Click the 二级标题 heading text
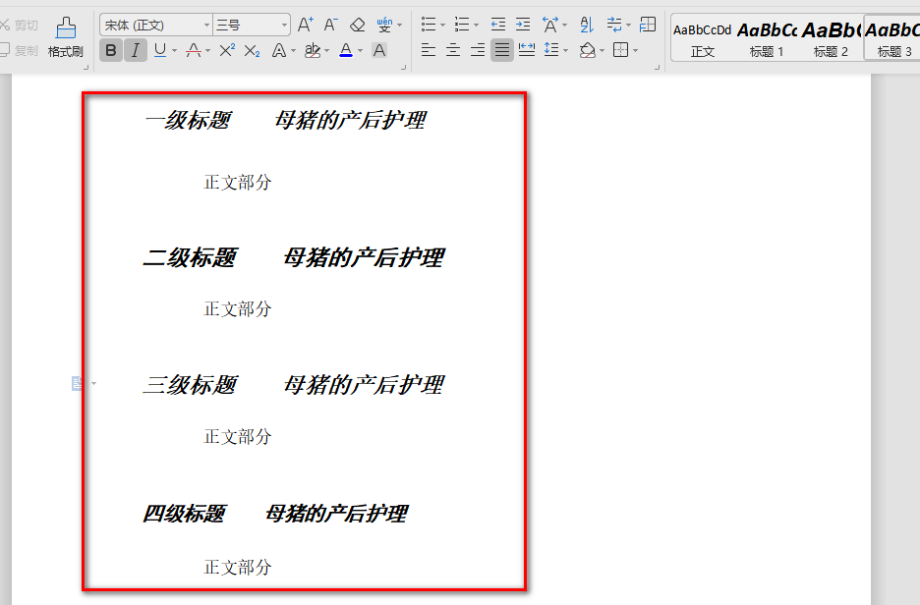The width and height of the screenshot is (920, 605). pyautogui.click(x=190, y=257)
